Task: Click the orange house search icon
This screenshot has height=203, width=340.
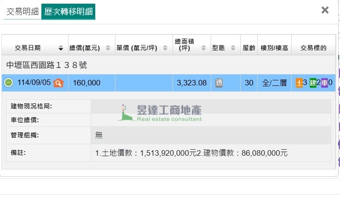Action: coord(58,83)
